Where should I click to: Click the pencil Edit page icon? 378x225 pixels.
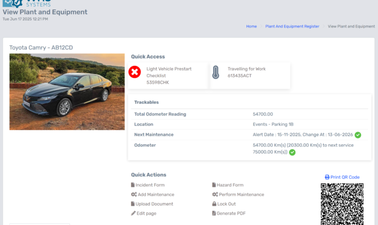tap(133, 213)
